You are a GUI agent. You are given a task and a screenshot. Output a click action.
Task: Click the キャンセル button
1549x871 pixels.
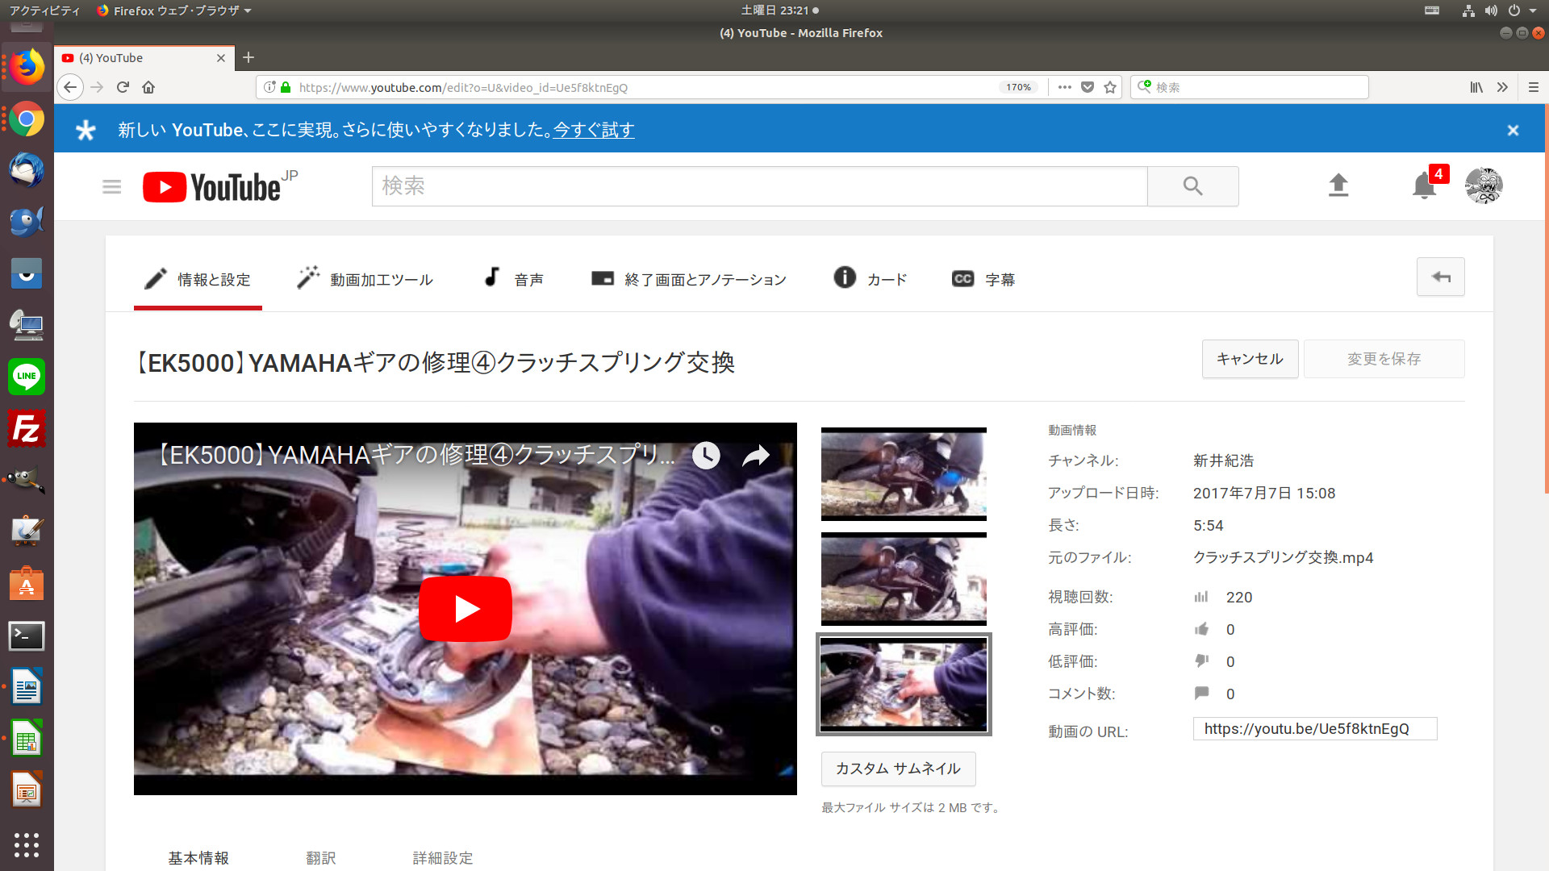click(1250, 359)
